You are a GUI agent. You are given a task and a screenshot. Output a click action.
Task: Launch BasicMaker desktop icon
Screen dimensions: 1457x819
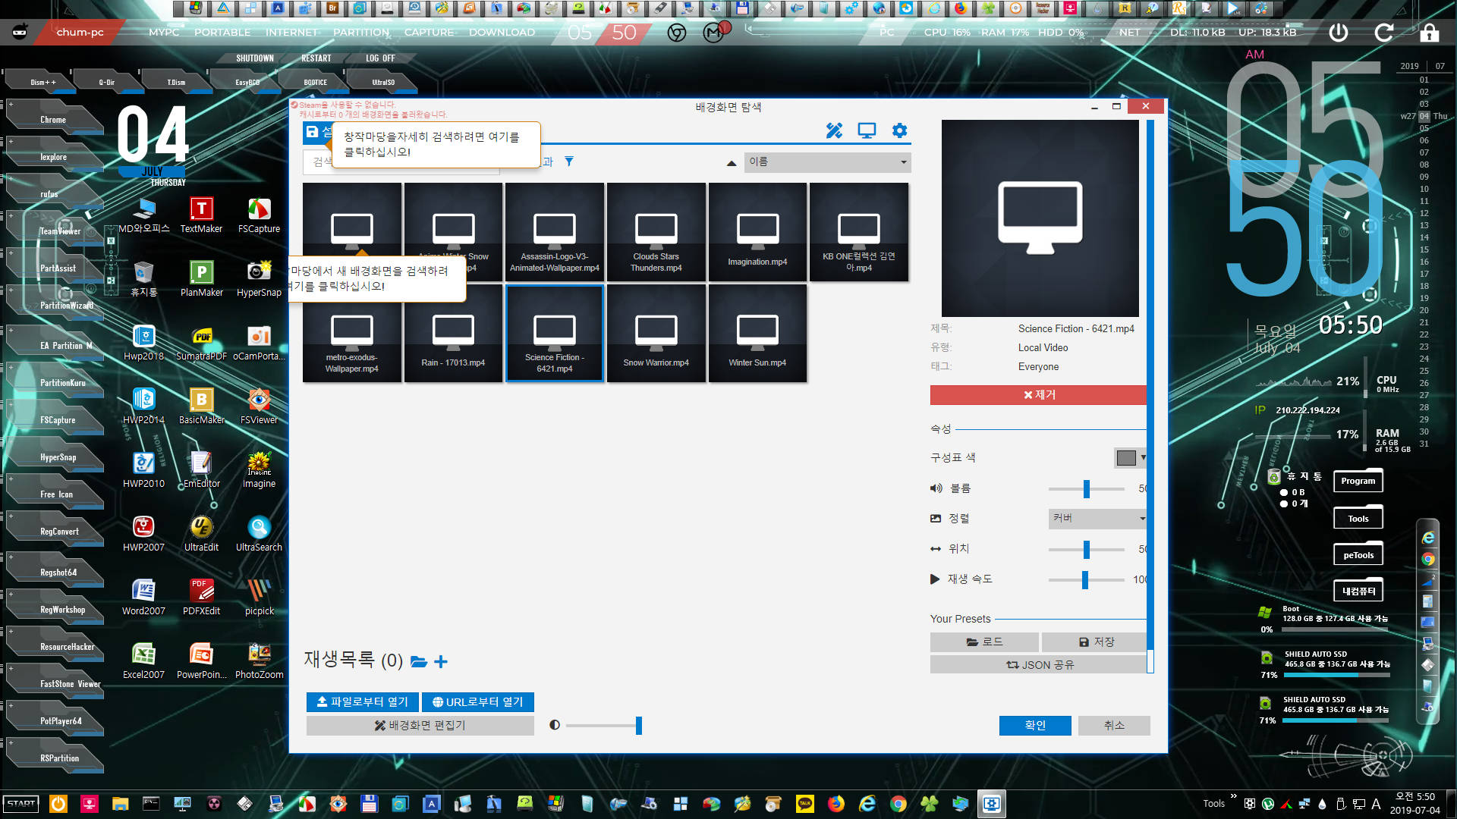(201, 406)
